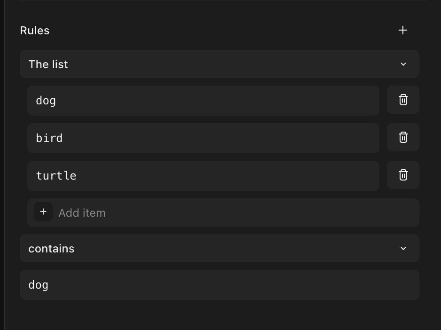Focus the dog item field in the list

203,101
